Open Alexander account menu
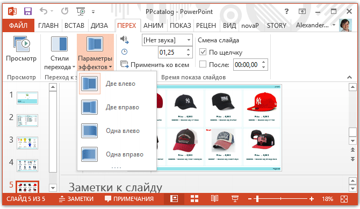This screenshot has width=360, height=209. [x=315, y=25]
